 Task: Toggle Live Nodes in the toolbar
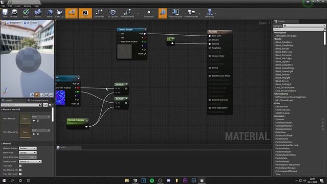pos(99,13)
